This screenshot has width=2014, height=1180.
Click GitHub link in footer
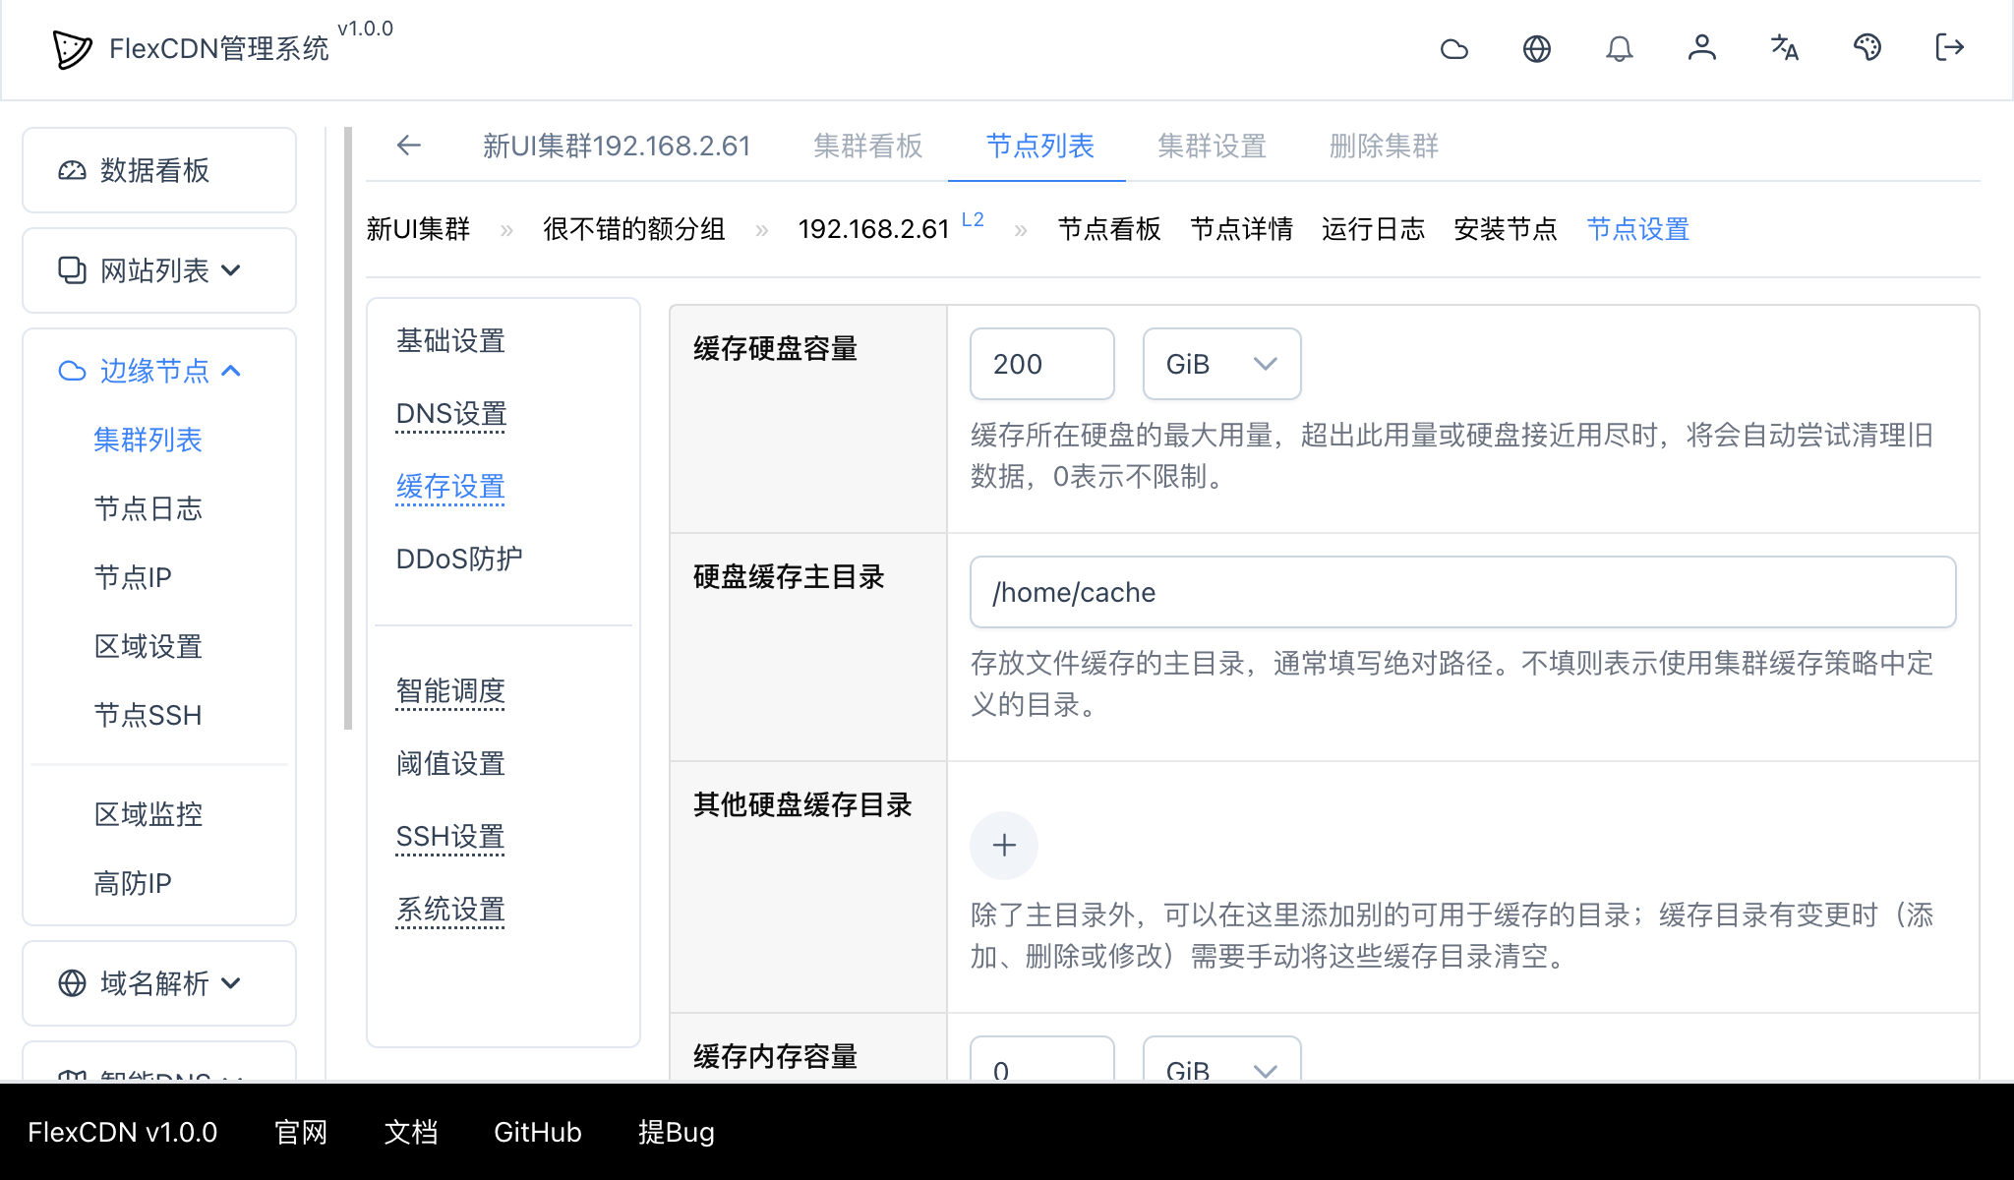point(537,1132)
